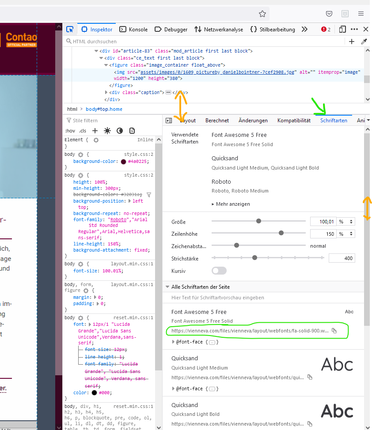Click the add new node plus icon
The image size is (372, 430).
(x=352, y=41)
